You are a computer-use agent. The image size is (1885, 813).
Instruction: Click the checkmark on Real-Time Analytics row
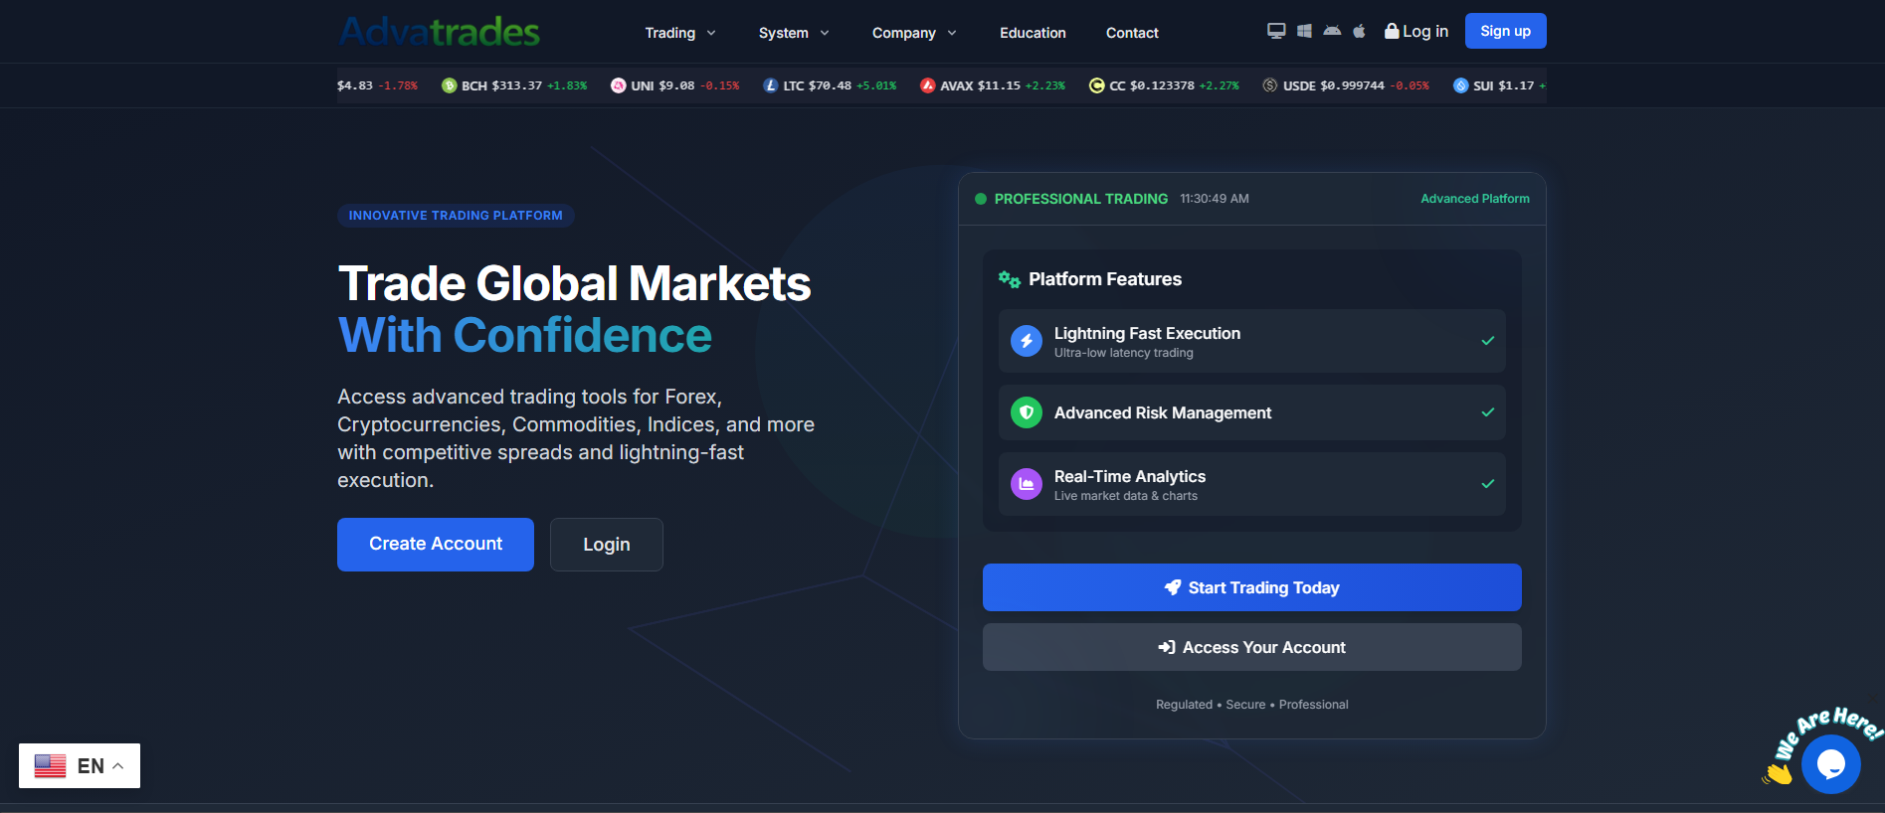click(1488, 484)
